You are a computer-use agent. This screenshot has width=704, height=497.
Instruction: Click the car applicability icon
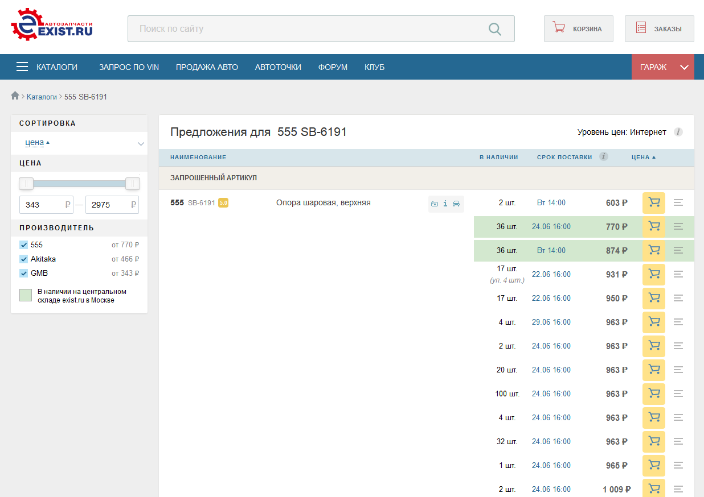coord(456,204)
